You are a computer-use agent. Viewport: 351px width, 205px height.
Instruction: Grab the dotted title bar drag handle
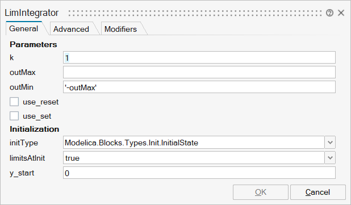tap(195, 13)
